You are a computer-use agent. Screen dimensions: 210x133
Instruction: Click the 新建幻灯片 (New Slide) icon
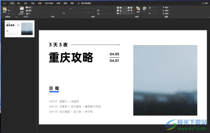tap(22, 8)
